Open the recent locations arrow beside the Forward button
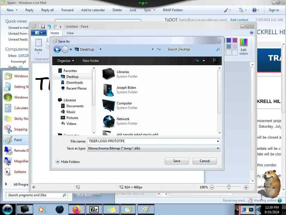The height and width of the screenshot is (215, 286). pyautogui.click(x=71, y=49)
